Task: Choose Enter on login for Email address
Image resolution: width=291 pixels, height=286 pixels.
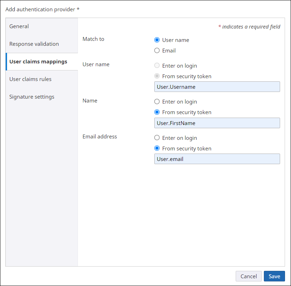Action: coord(157,138)
